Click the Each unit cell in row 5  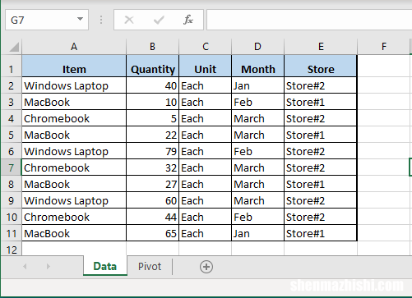(x=206, y=135)
